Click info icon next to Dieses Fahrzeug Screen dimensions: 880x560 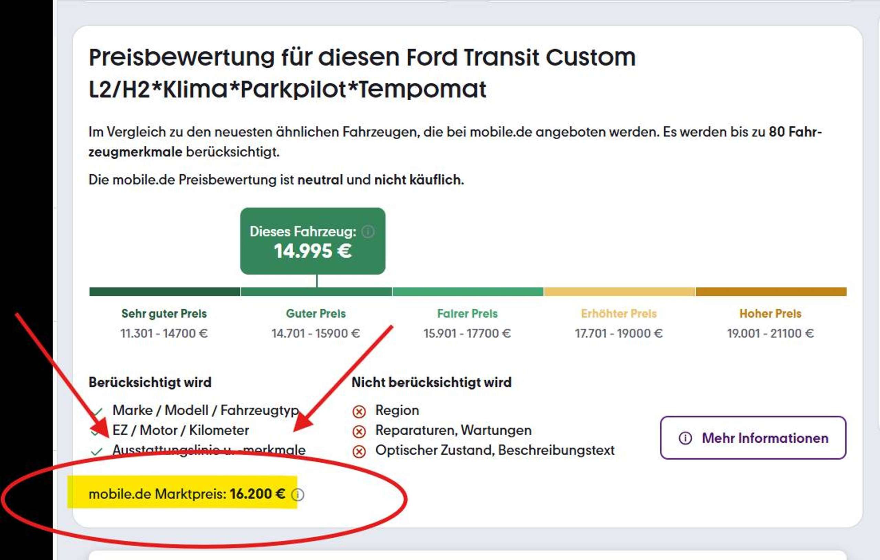[x=368, y=231]
